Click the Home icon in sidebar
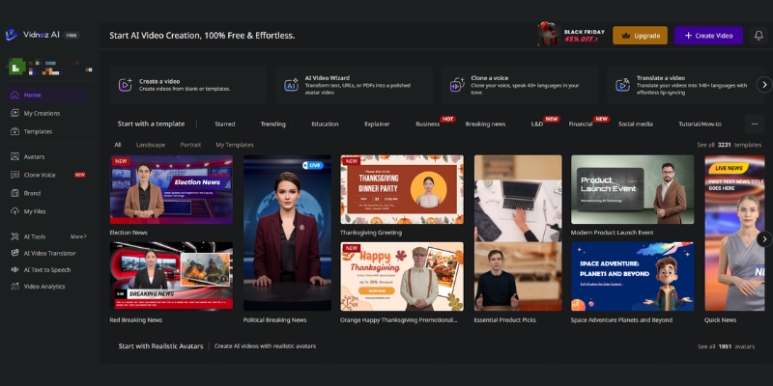 (x=14, y=95)
